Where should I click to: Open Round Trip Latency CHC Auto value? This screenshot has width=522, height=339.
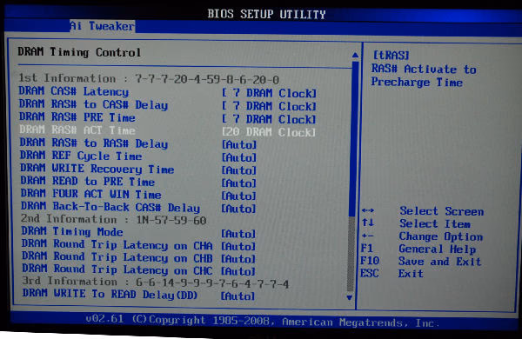coord(238,271)
